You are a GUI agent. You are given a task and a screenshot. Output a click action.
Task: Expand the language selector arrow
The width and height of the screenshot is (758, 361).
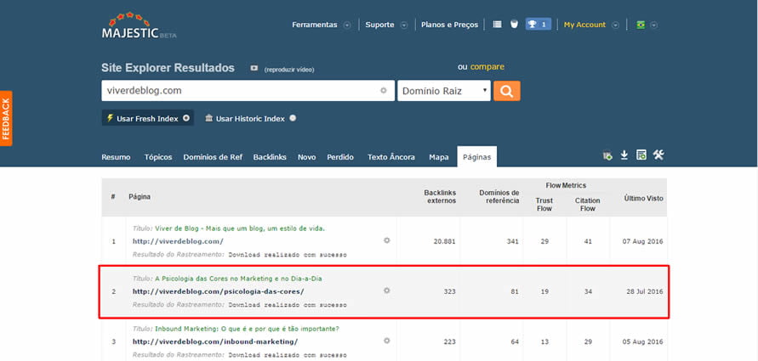click(x=653, y=25)
